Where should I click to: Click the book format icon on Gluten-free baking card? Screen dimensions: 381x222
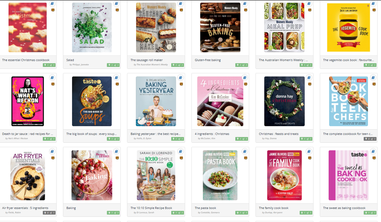pyautogui.click(x=245, y=4)
